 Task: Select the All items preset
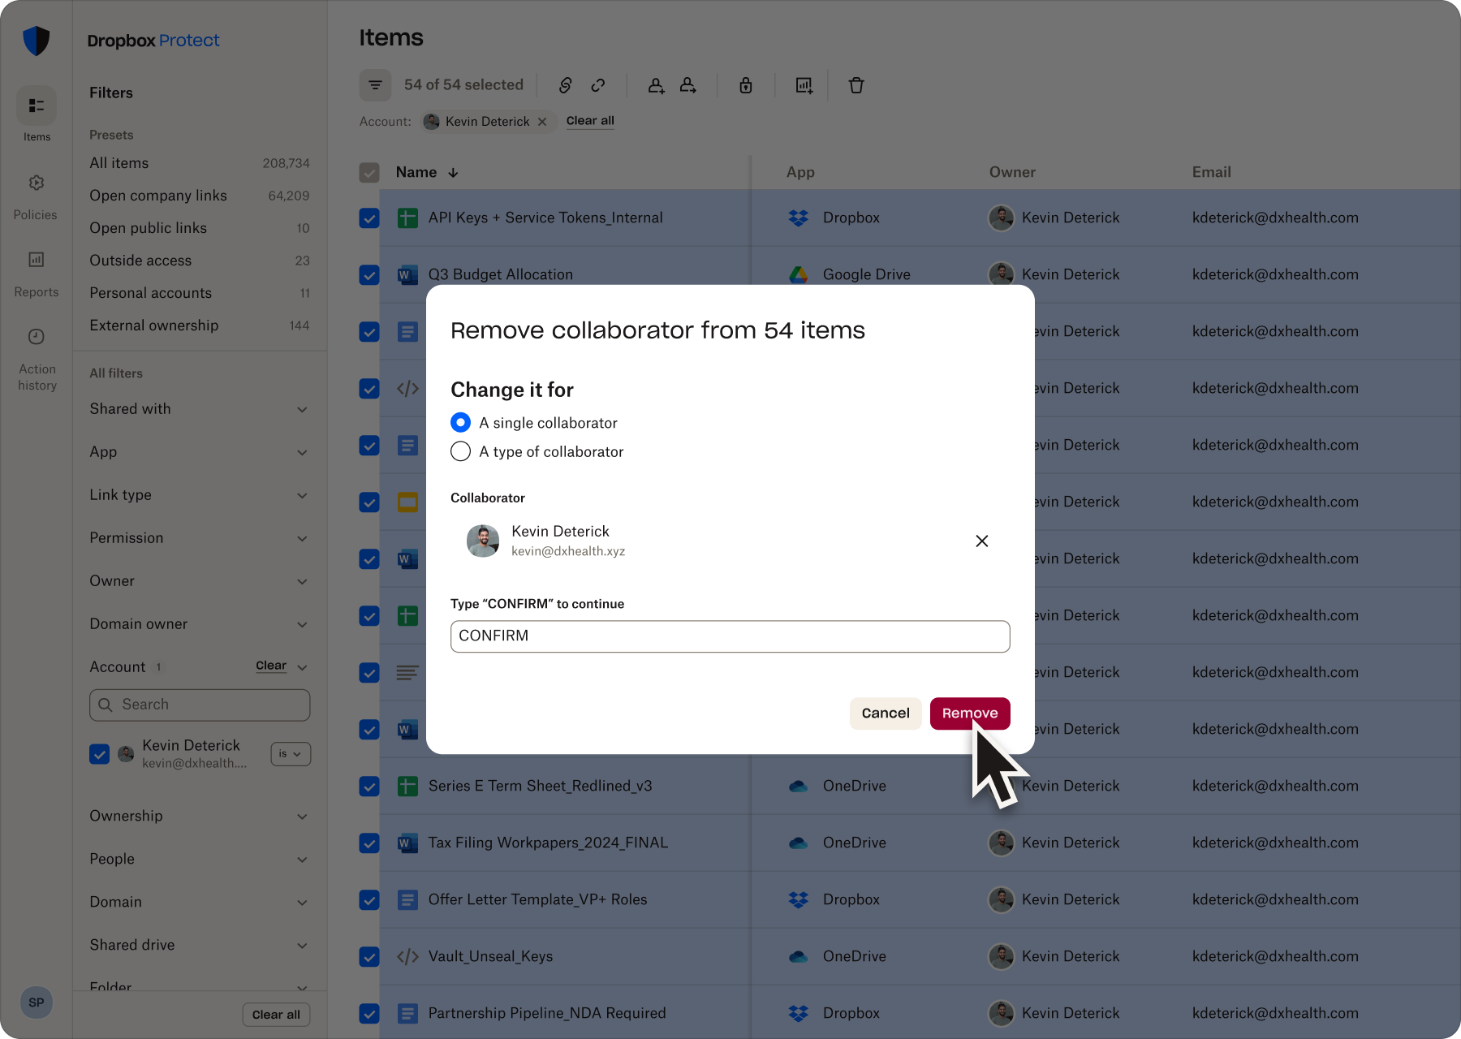199,163
